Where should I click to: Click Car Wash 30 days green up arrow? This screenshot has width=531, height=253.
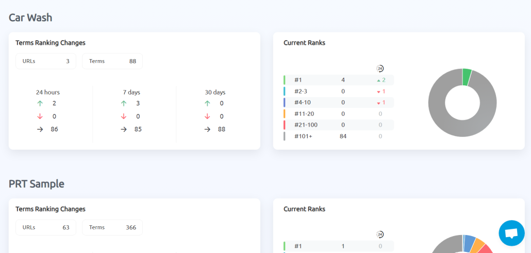207,103
